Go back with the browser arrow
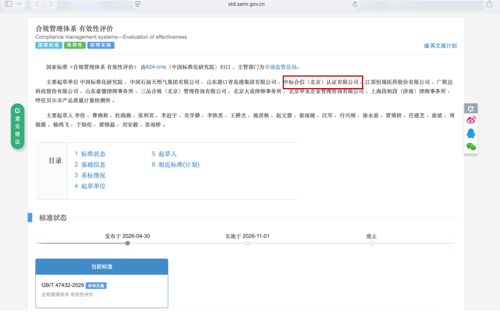 coord(36,4)
